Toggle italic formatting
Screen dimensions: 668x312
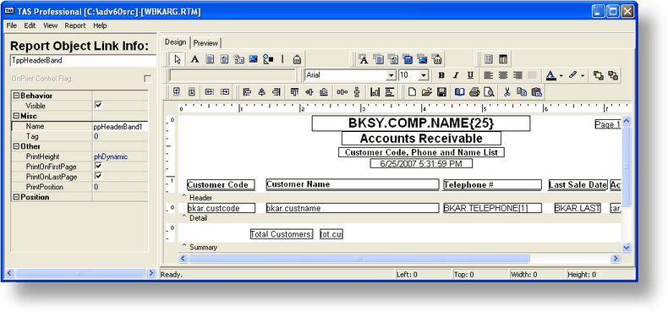tap(456, 75)
